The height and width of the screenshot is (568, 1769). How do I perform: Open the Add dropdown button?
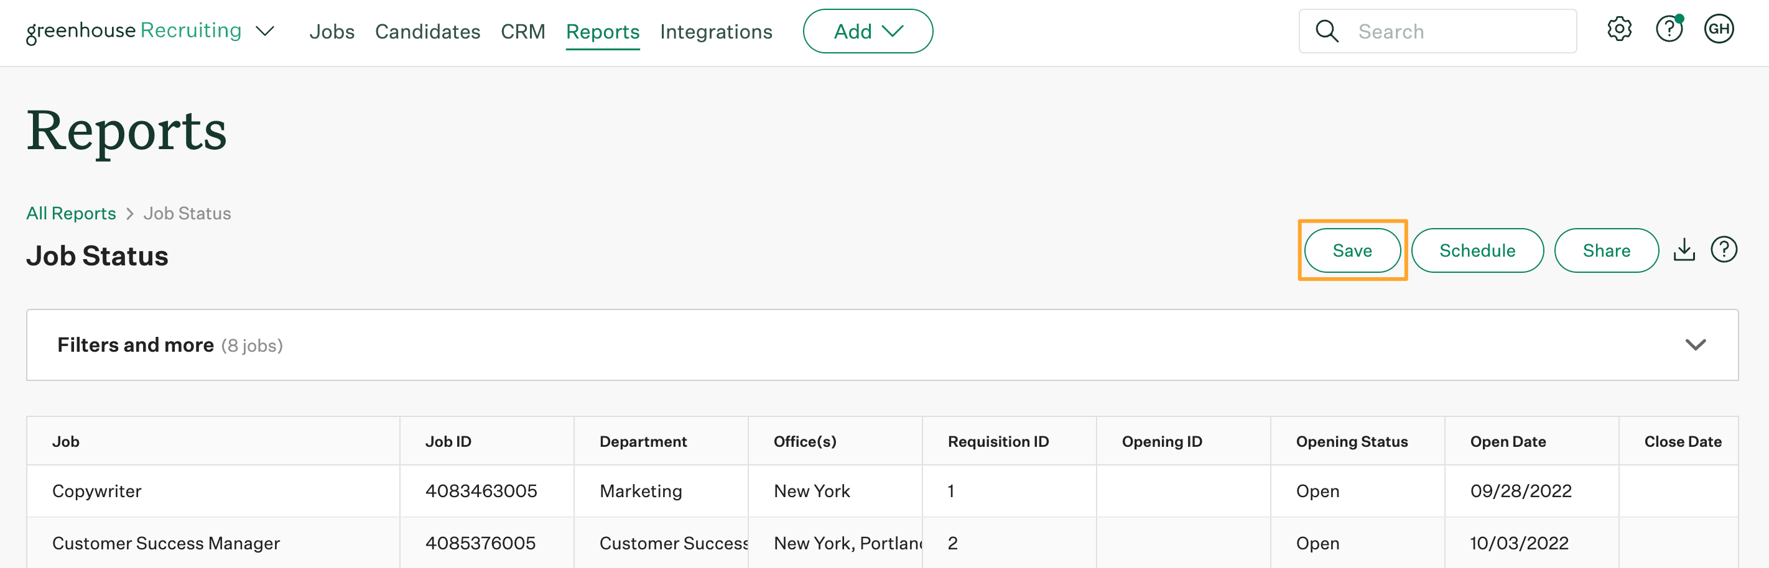(867, 31)
